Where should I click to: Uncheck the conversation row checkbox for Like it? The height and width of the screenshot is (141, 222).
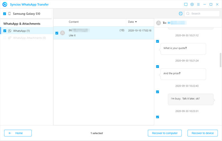coord(57,33)
